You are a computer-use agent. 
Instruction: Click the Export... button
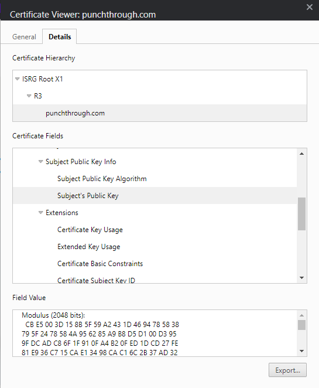287,370
